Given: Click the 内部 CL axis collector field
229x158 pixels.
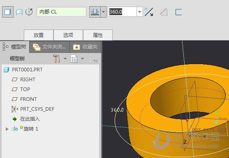Looking at the screenshot, I should (x=62, y=11).
